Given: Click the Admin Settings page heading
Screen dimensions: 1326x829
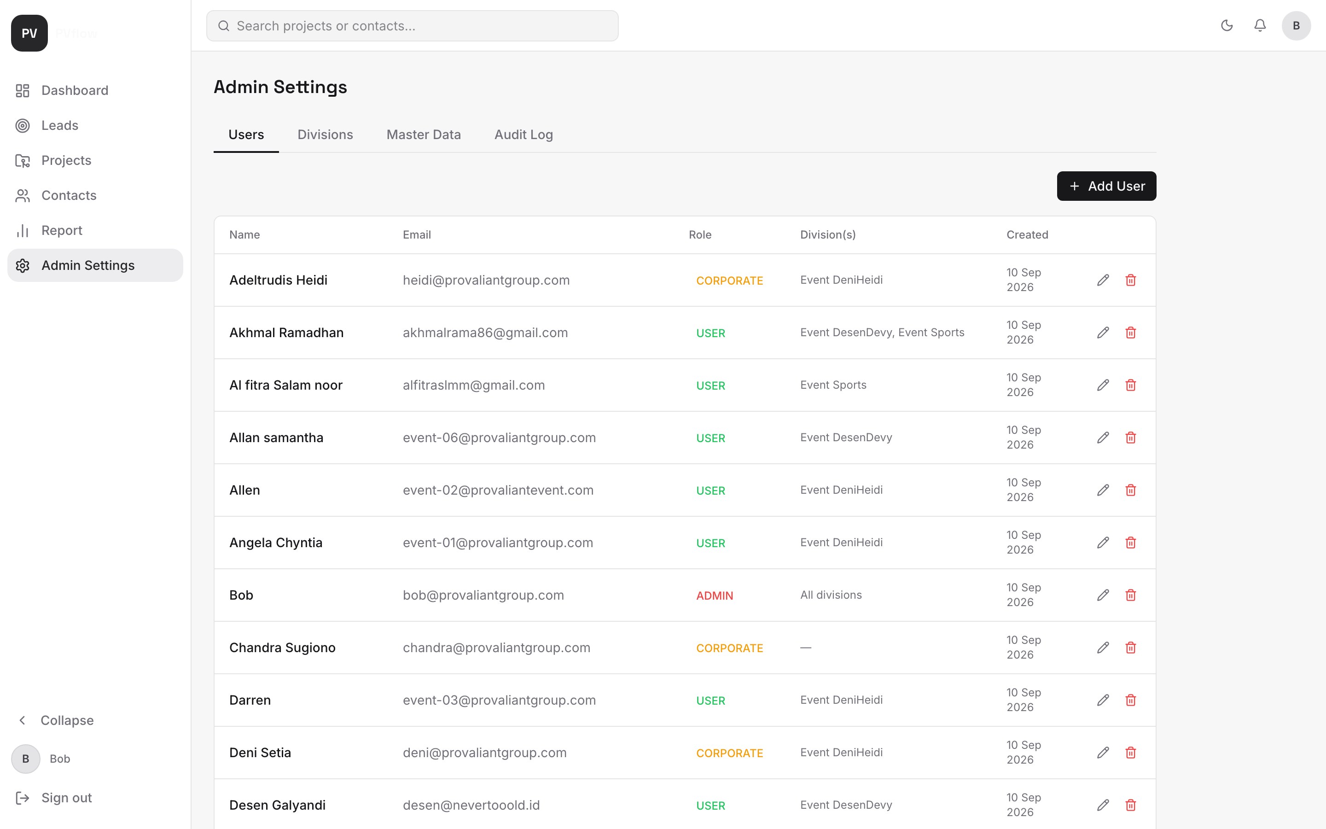Looking at the screenshot, I should coord(280,87).
